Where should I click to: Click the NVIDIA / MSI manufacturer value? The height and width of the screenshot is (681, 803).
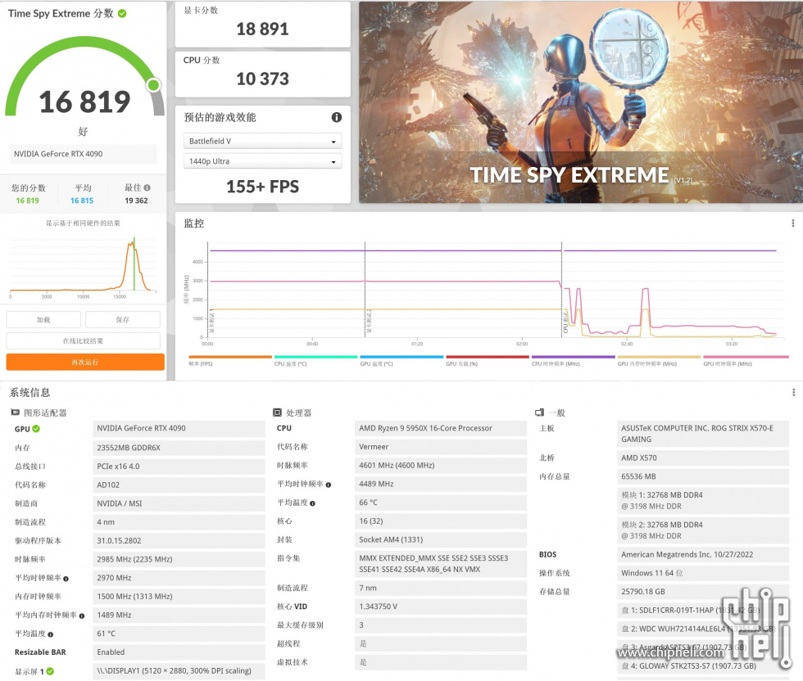[179, 503]
